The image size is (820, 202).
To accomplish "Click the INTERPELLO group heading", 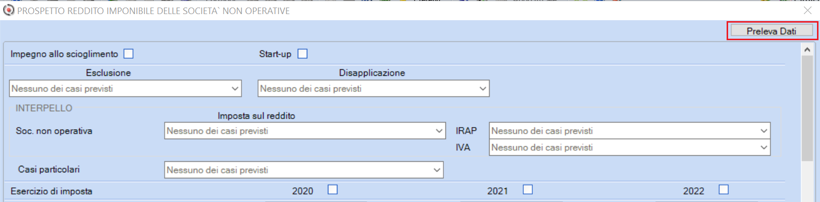I will pyautogui.click(x=44, y=108).
